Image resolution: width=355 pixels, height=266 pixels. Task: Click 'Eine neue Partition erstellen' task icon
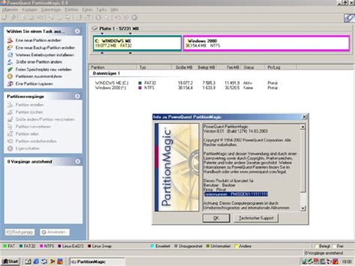tap(10, 40)
